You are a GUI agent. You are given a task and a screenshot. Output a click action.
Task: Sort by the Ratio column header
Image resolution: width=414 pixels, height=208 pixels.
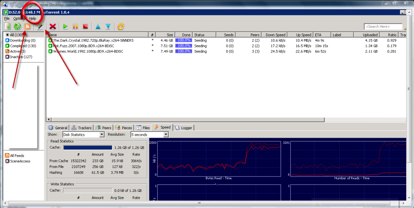coord(389,35)
